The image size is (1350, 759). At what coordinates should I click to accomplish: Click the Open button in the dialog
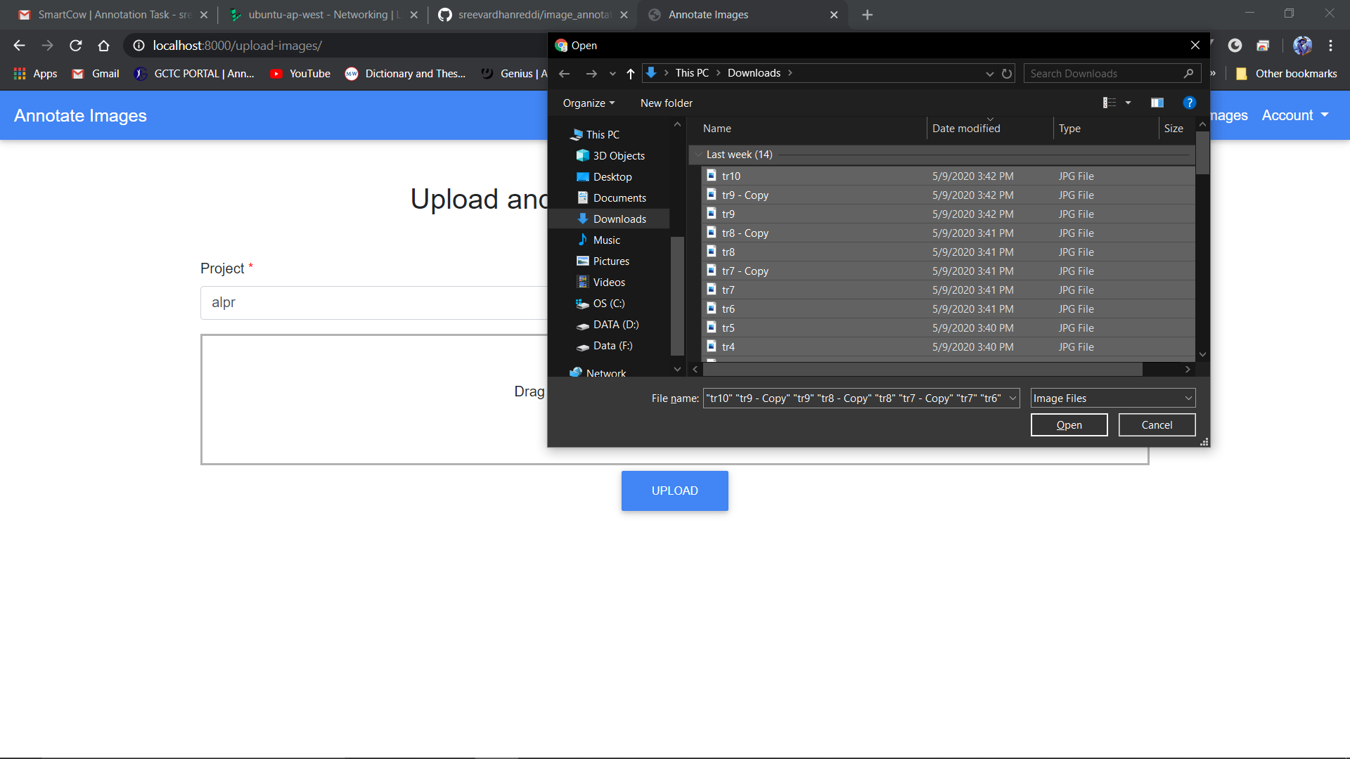point(1069,425)
